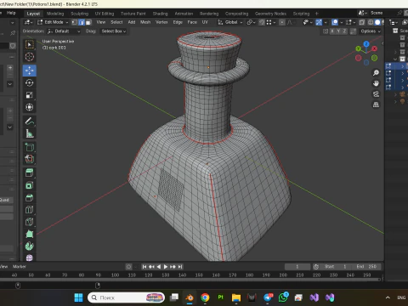Open the editor type dropdown
Viewport: 408px width, 306px height.
29,22
